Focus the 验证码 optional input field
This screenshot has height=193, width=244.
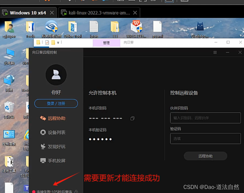coord(205,138)
